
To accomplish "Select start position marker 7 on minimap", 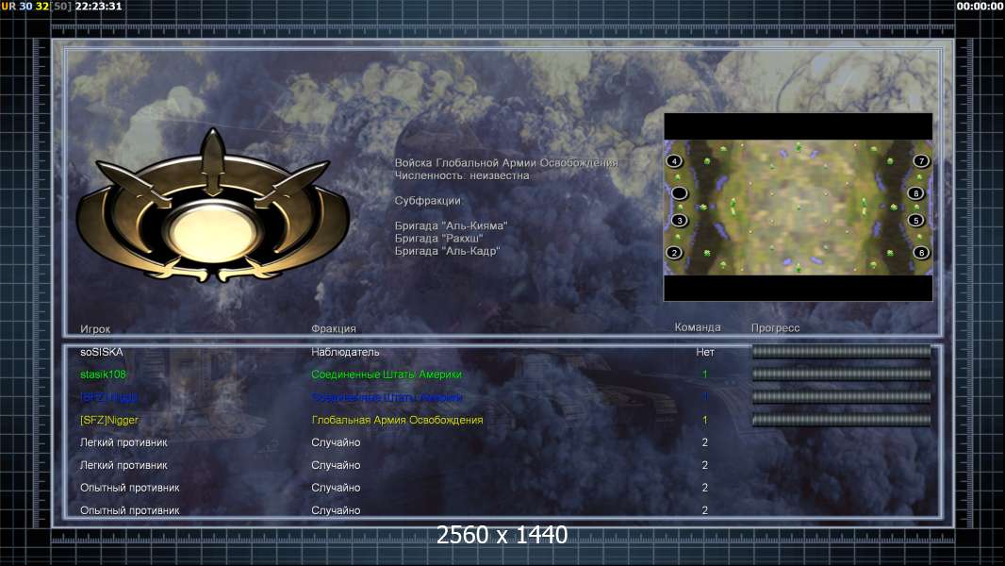I will pos(921,161).
